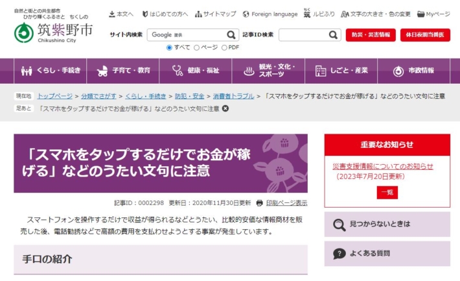The height and width of the screenshot is (281, 460).
Task: Open the 健康・福祉 menu
Action: (196, 71)
